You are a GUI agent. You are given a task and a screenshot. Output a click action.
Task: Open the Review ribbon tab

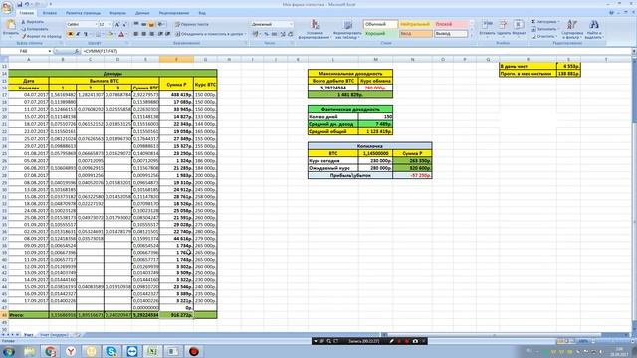pos(174,13)
